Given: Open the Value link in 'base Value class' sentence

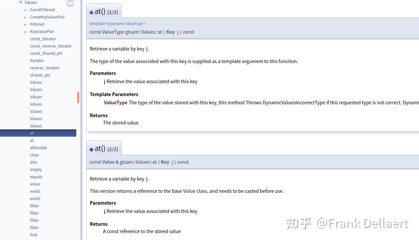Looking at the screenshot, I should click(189, 191).
